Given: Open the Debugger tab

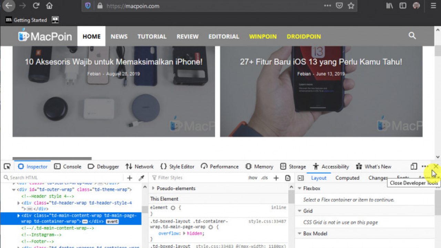Looking at the screenshot, I should [103, 166].
